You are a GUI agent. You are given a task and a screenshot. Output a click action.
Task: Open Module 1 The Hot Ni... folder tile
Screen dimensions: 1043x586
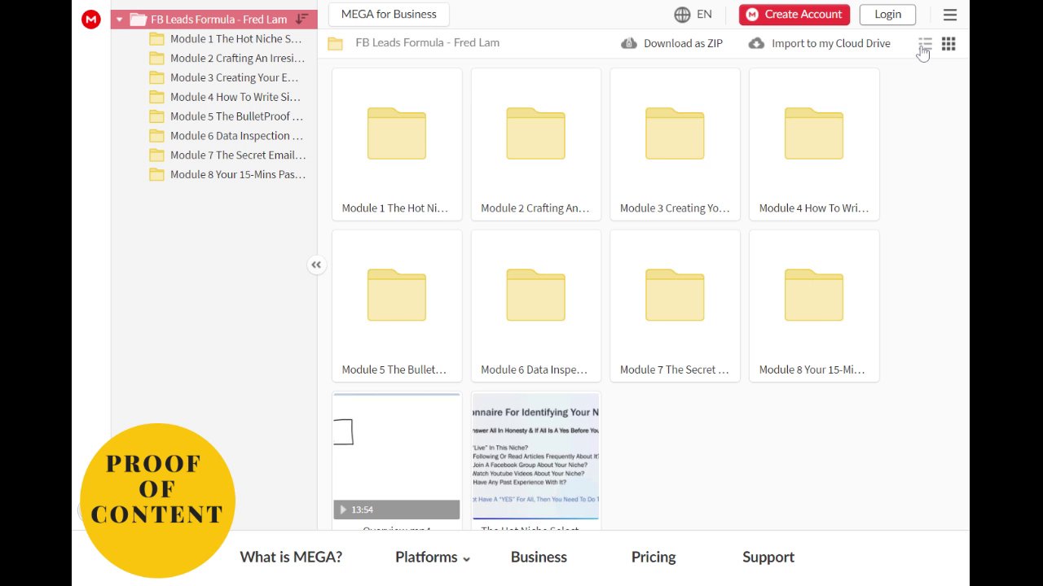[397, 144]
